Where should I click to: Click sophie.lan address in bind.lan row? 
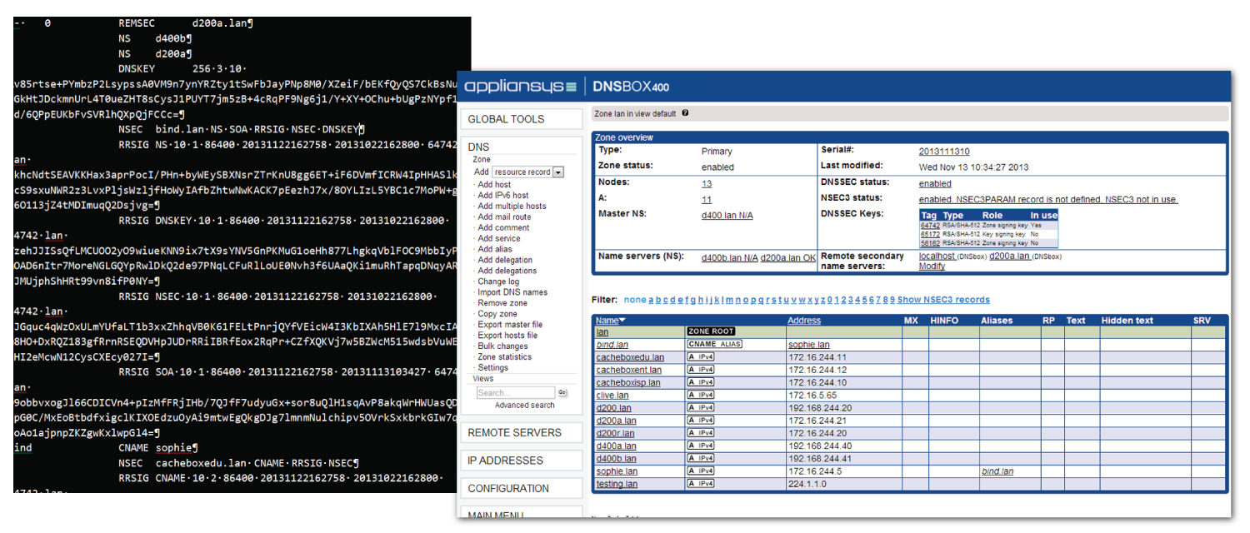pyautogui.click(x=808, y=345)
